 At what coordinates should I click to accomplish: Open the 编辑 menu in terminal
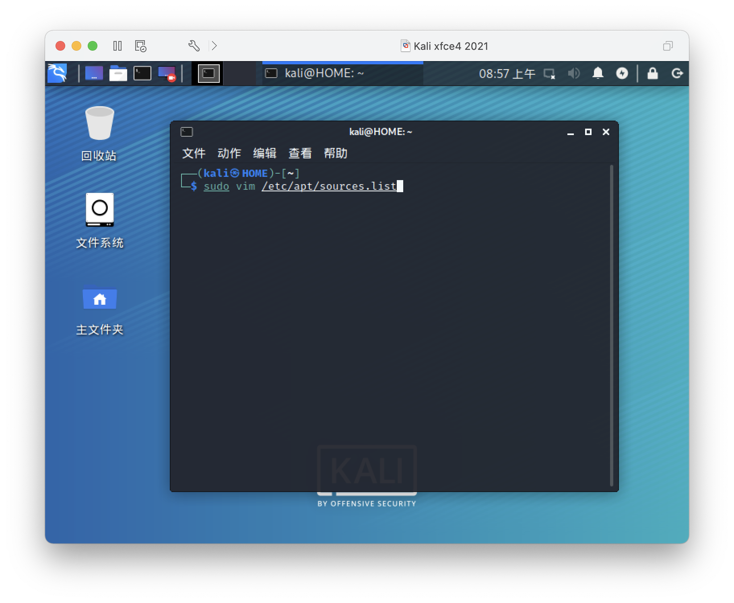tap(264, 153)
